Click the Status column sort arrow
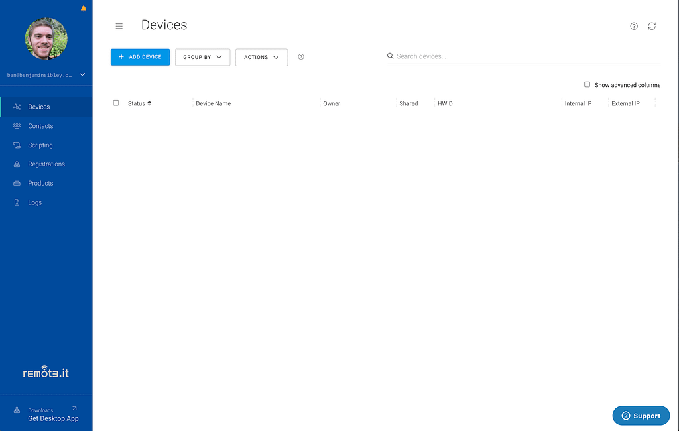The image size is (679, 431). tap(149, 103)
